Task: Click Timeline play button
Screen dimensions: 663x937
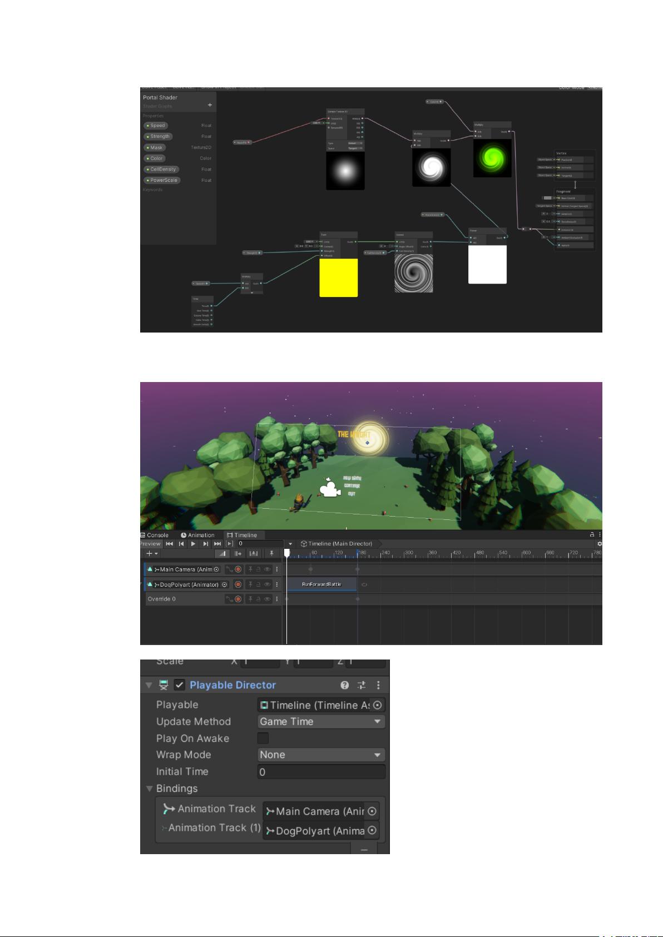Action: click(x=193, y=544)
